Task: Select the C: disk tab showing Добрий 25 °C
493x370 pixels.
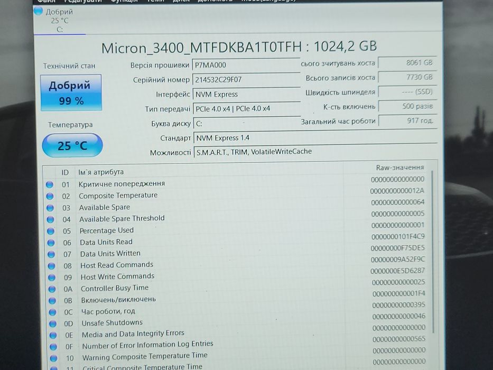Action: 59,21
